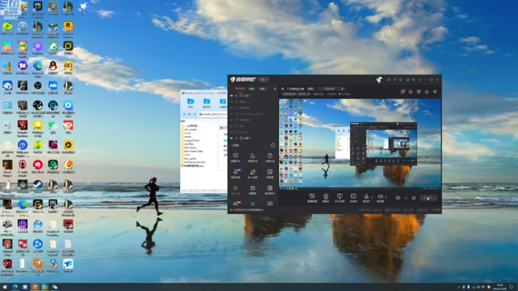Open the last tool in toolbox third row

pyautogui.click(x=269, y=189)
